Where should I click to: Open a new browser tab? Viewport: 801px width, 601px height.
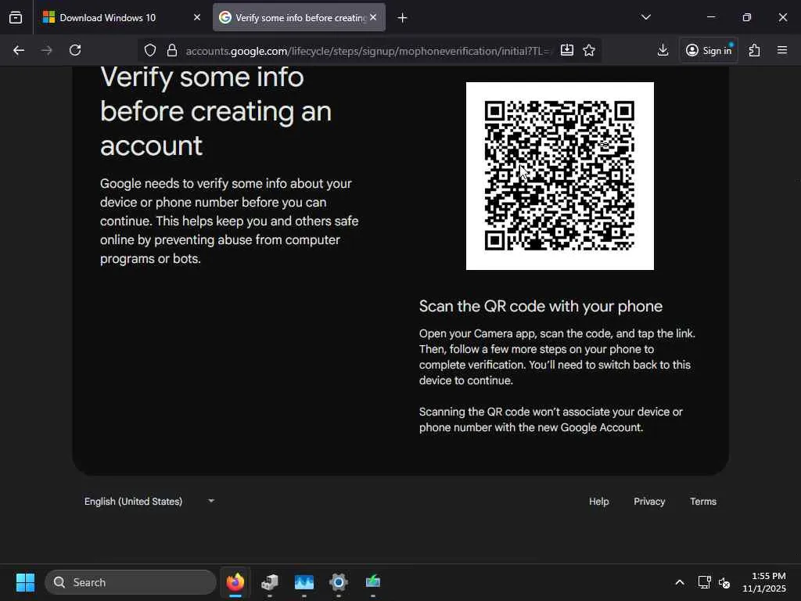pyautogui.click(x=403, y=18)
